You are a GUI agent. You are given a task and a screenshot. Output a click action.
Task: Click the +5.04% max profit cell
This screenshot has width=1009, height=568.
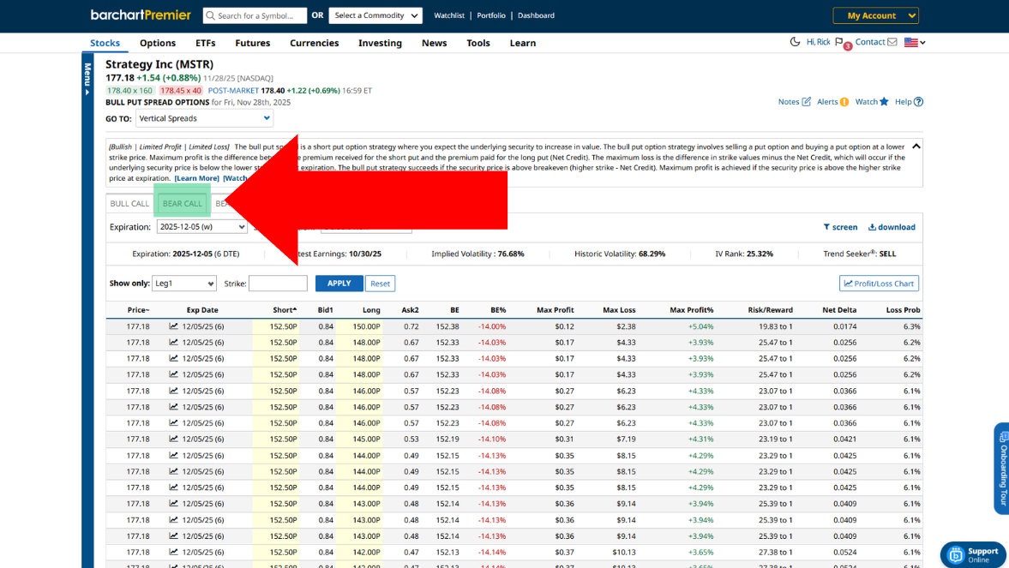tap(700, 326)
